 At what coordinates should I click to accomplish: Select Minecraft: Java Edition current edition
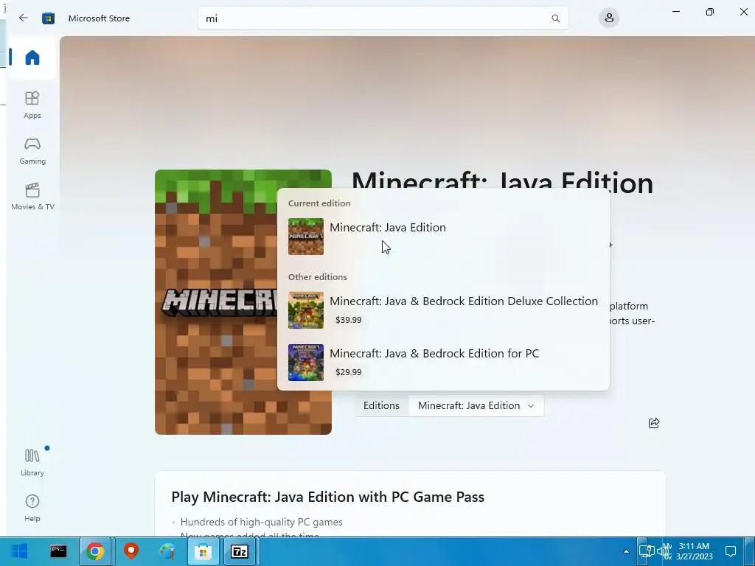pyautogui.click(x=443, y=237)
